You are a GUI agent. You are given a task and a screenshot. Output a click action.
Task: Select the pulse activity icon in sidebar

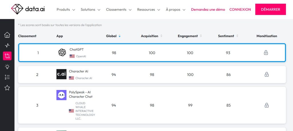click(x=7, y=45)
